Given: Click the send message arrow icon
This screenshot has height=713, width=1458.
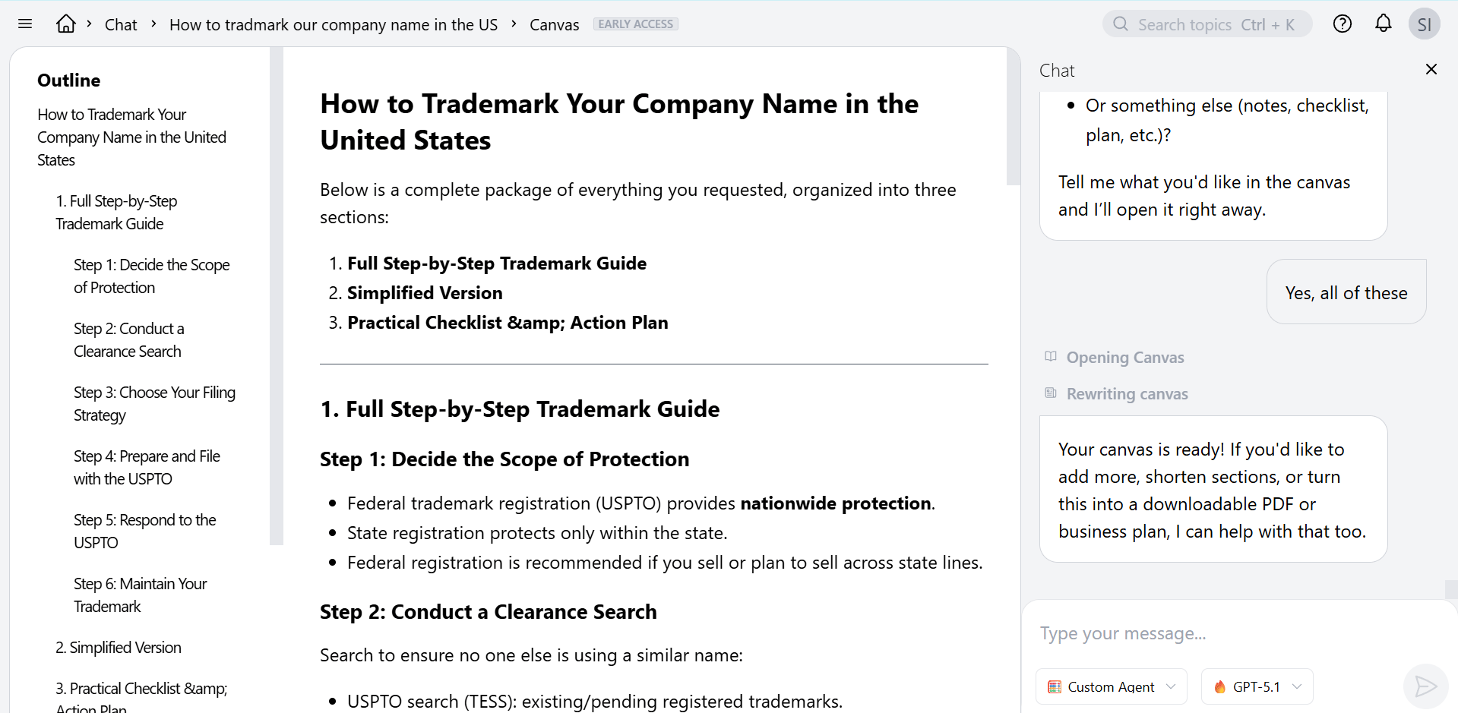Looking at the screenshot, I should (x=1425, y=686).
